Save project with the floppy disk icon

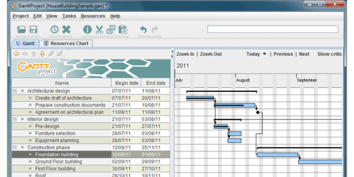(33, 29)
